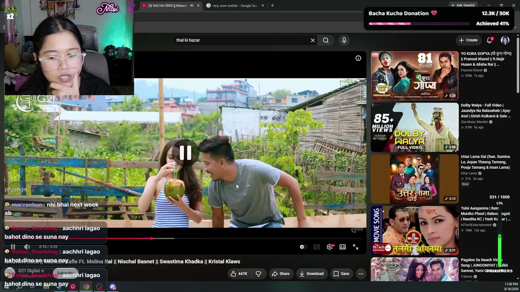Viewport: 520px width, 292px height.
Task: Visit the Pramod Kharel channel
Action: 471,70
